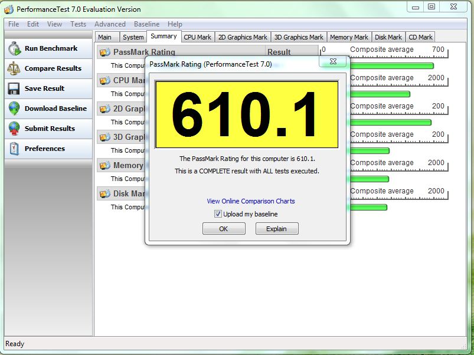Click the 3D Graphics row icon

[104, 137]
